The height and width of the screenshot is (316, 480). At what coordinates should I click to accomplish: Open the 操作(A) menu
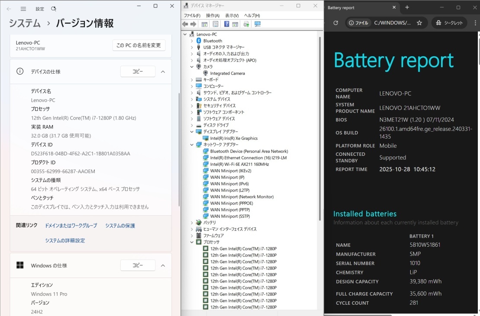[x=212, y=16]
